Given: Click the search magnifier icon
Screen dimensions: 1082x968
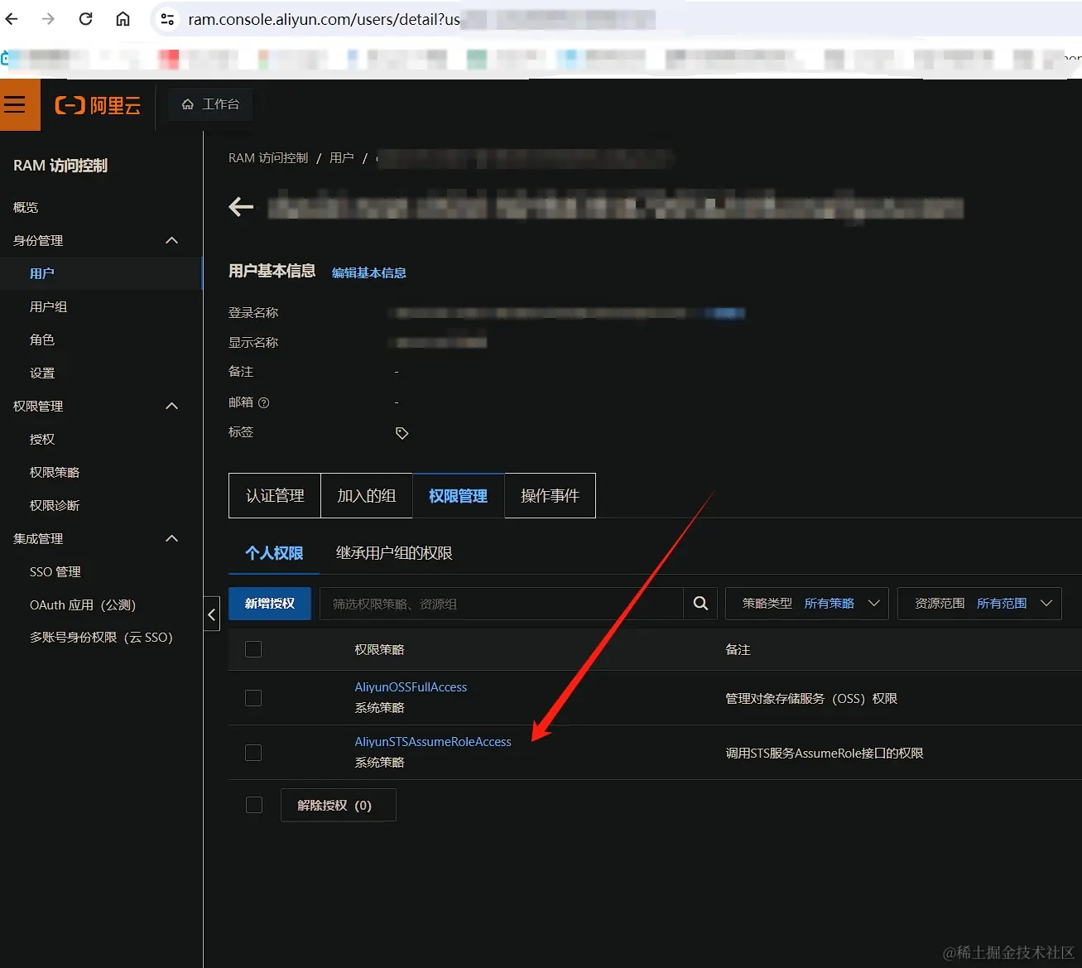Looking at the screenshot, I should (x=700, y=604).
